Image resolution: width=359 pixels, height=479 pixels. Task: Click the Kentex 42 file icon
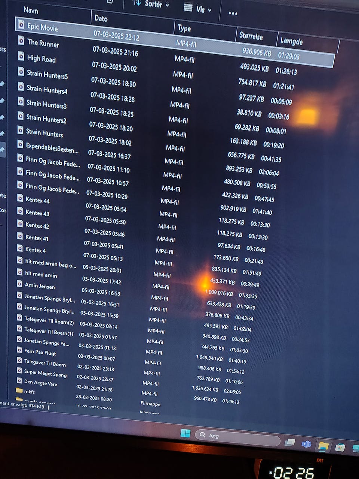[19, 223]
